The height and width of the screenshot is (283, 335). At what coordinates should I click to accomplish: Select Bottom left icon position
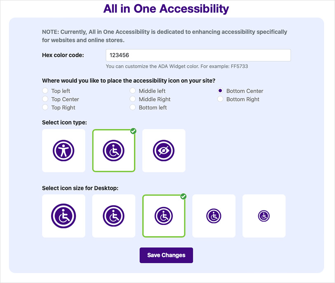[x=133, y=108]
